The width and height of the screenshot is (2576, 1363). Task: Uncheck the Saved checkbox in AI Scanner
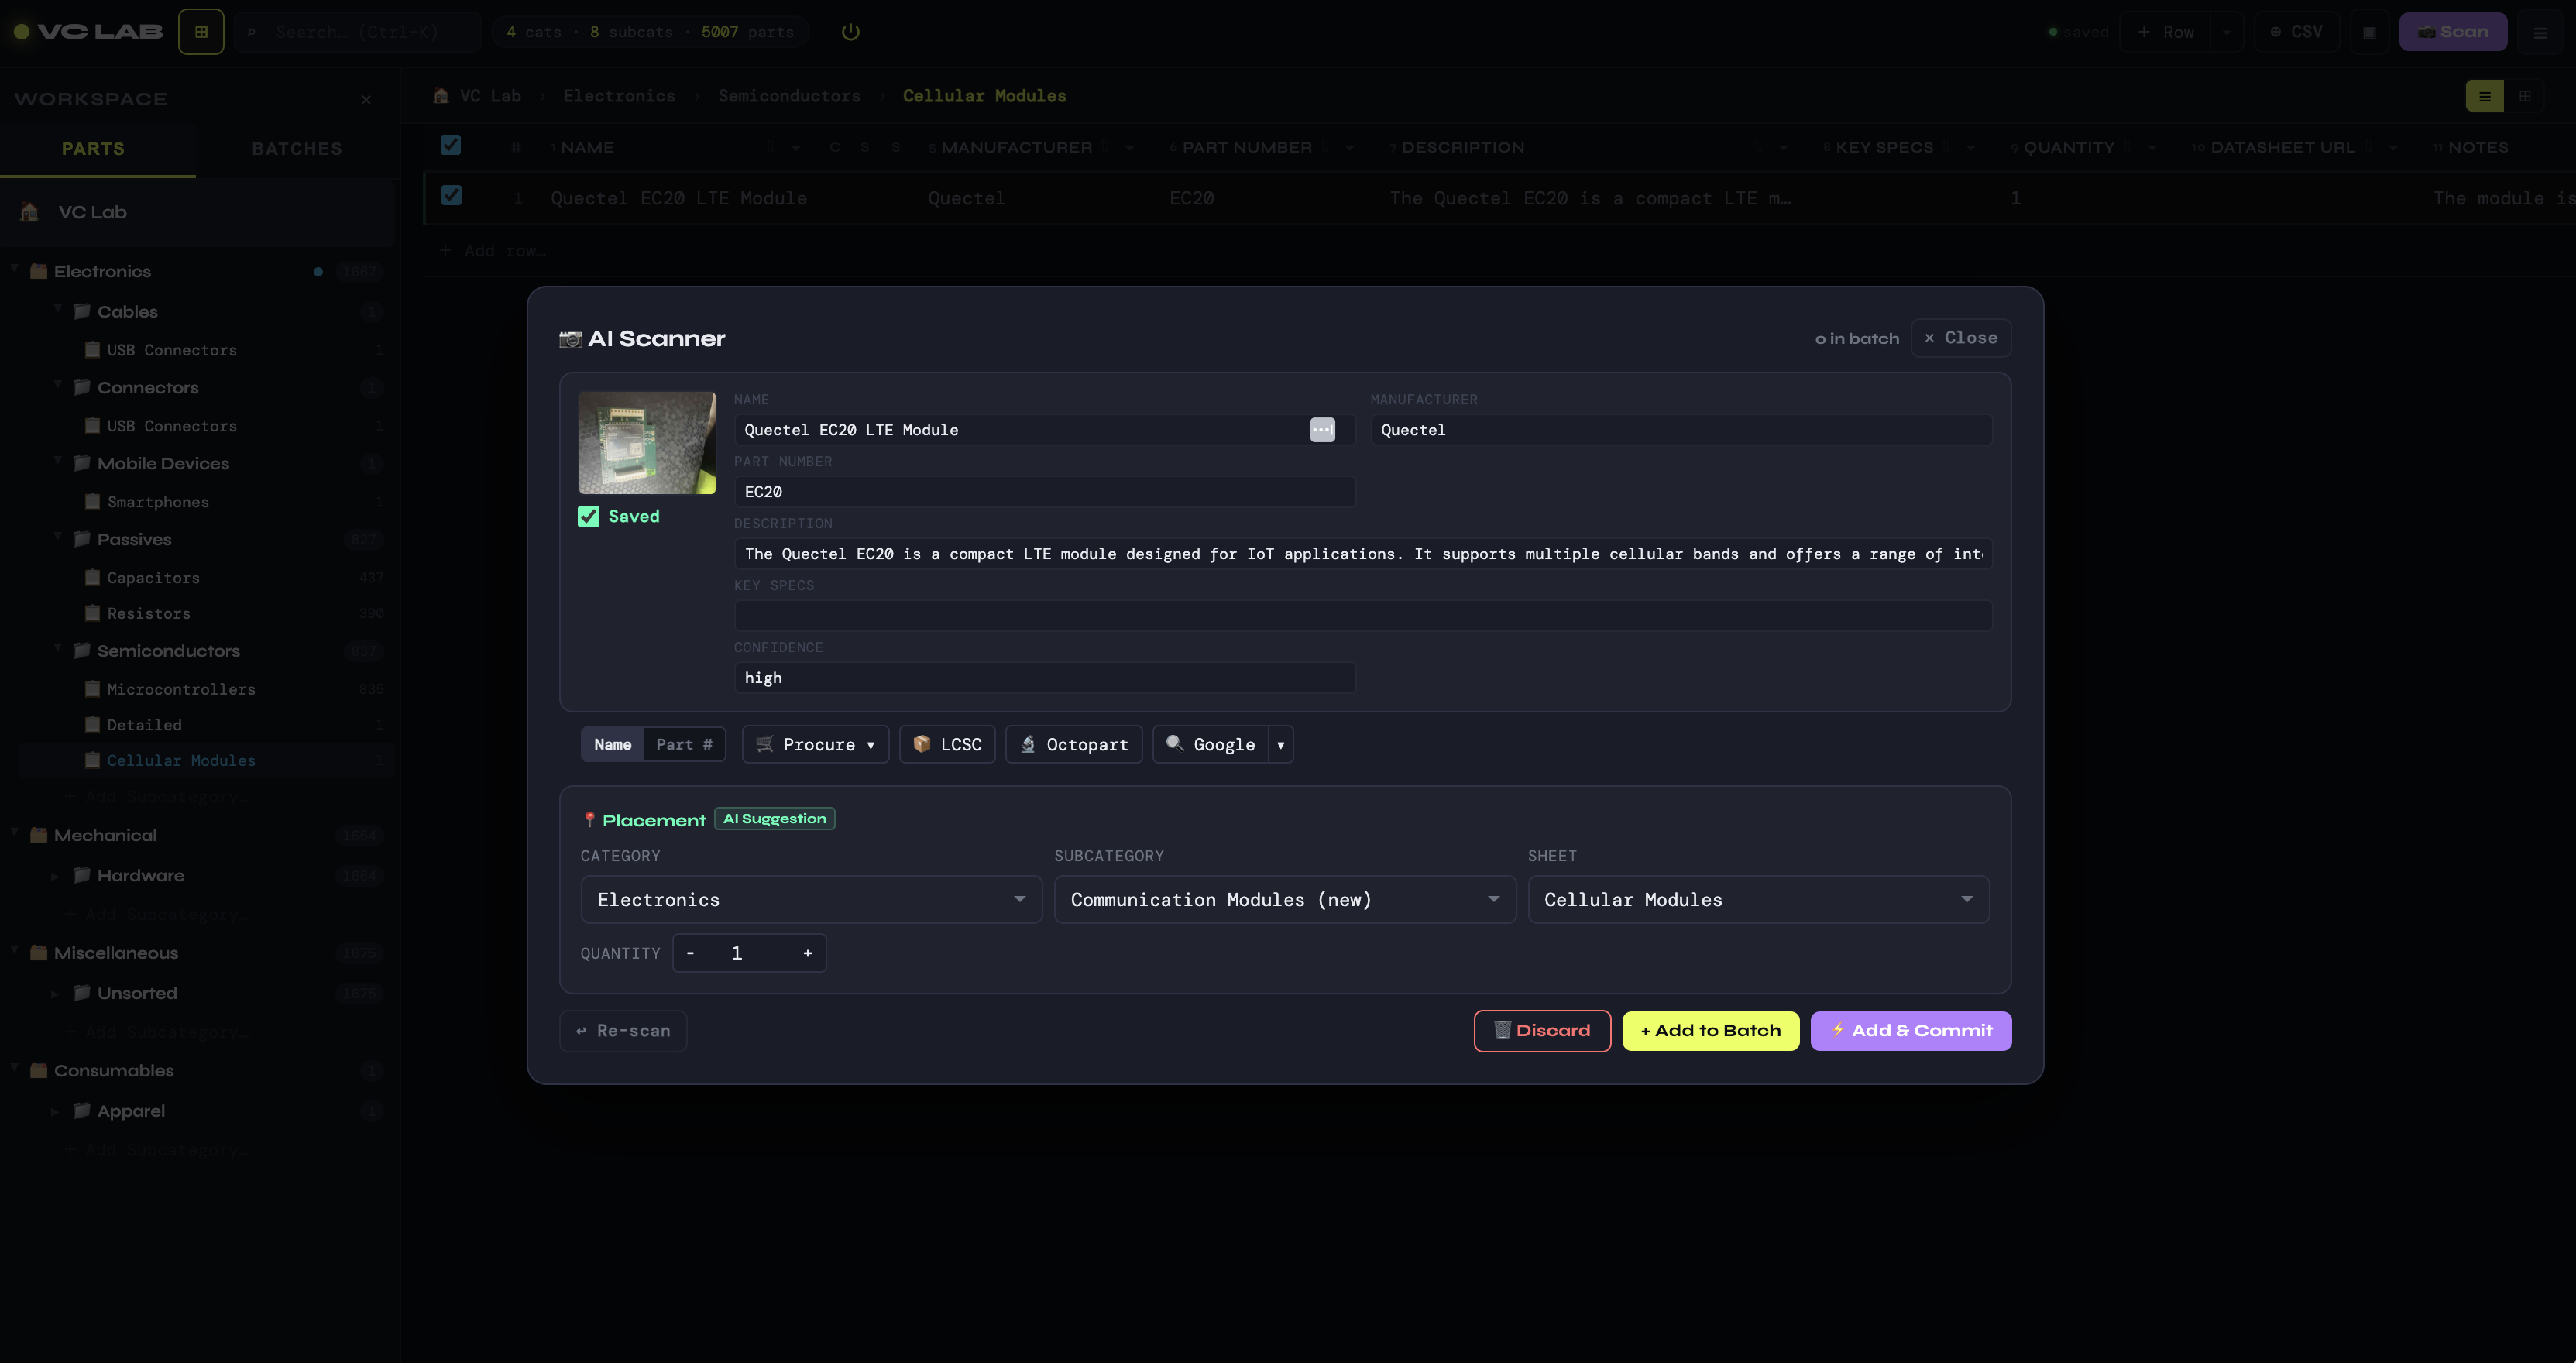click(x=588, y=516)
